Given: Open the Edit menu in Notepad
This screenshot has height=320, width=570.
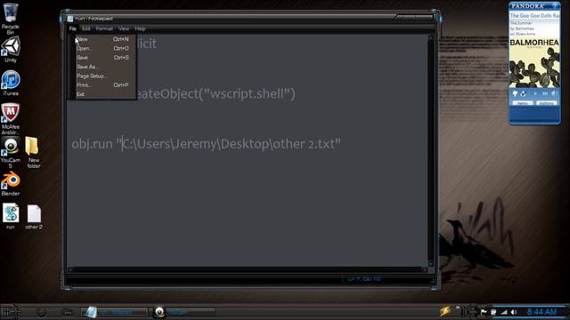Looking at the screenshot, I should click(x=85, y=28).
